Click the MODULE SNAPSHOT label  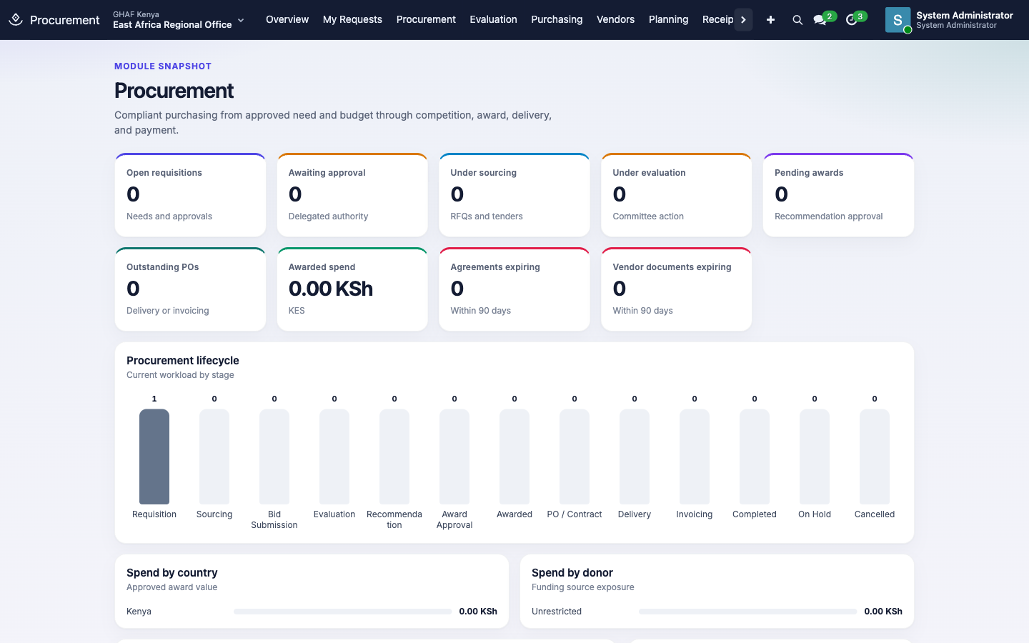pos(163,66)
